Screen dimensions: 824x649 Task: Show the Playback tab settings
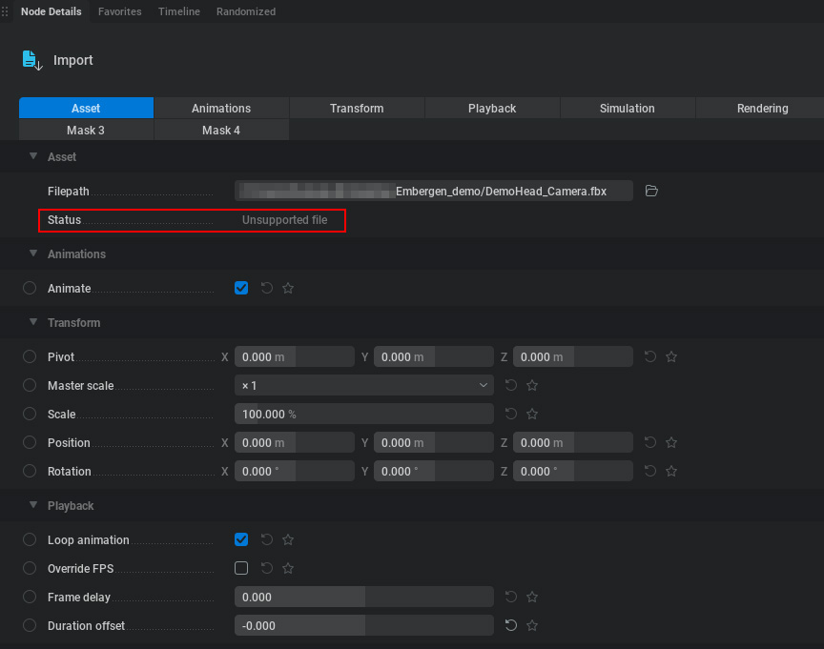492,109
